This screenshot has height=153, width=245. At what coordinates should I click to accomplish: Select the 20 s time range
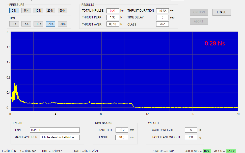click(x=50, y=24)
